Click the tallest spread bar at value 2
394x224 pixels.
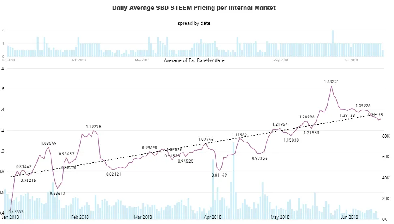click(x=333, y=43)
